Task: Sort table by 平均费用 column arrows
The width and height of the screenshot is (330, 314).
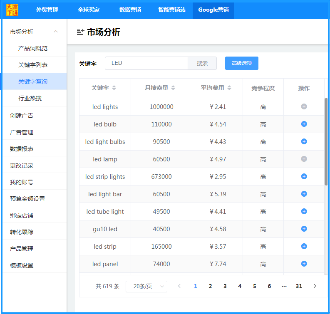Action: (x=229, y=88)
